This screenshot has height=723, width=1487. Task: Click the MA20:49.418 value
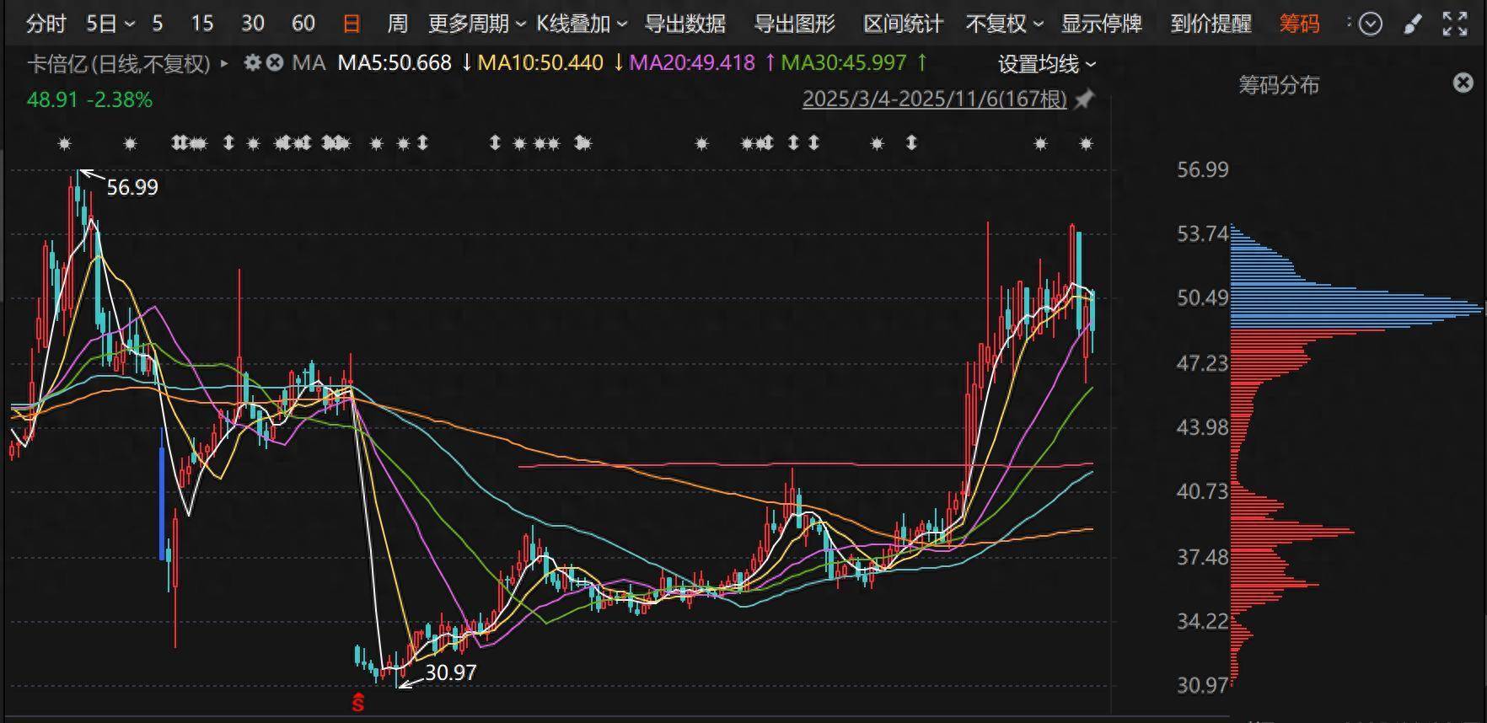tap(692, 63)
